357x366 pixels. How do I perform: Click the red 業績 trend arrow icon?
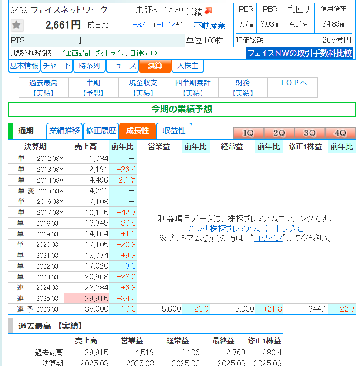coord(208,11)
